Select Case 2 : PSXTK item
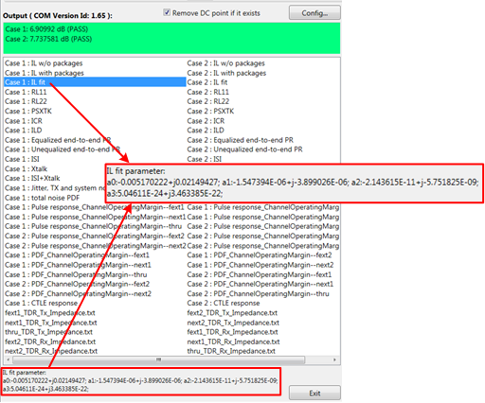 pos(210,112)
